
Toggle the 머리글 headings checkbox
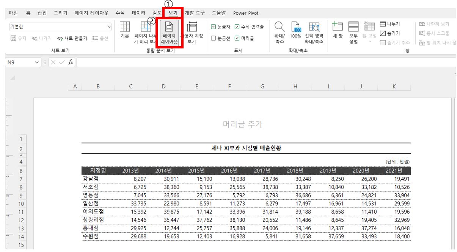[237, 38]
